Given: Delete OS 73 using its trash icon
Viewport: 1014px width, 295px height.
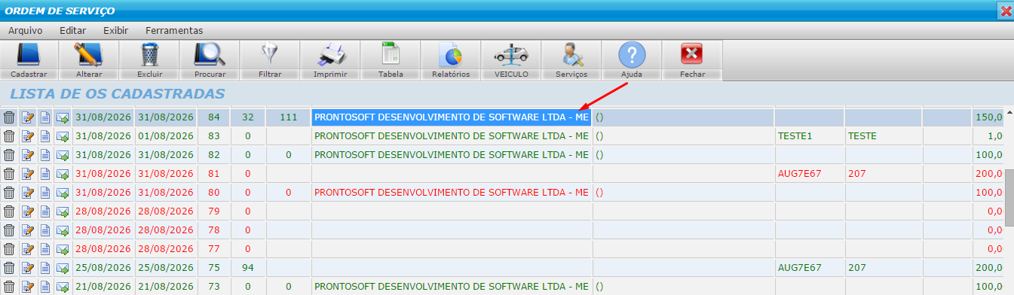Looking at the screenshot, I should coord(9,287).
